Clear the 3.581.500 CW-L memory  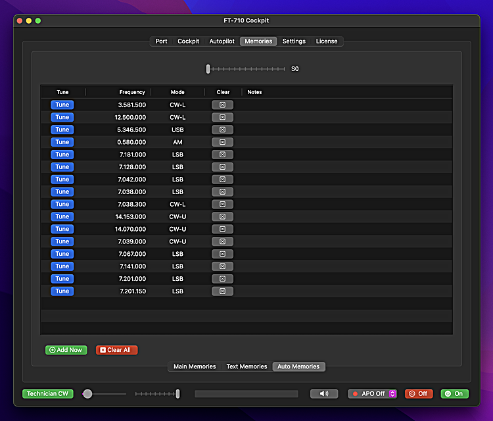pyautogui.click(x=222, y=105)
